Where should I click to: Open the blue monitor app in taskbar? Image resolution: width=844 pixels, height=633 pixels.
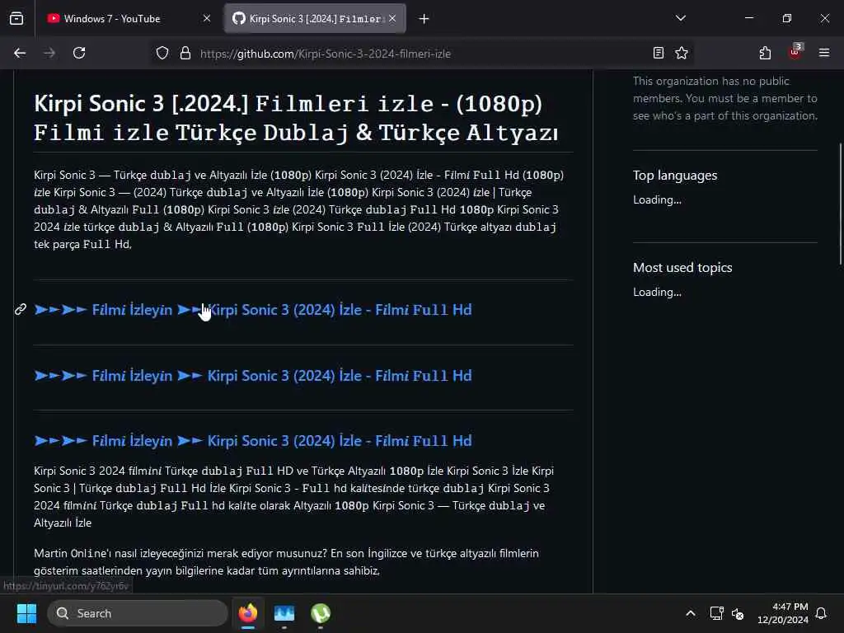284,613
